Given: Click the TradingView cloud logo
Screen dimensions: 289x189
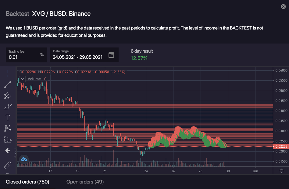Looking at the screenshot, I should point(24,159).
